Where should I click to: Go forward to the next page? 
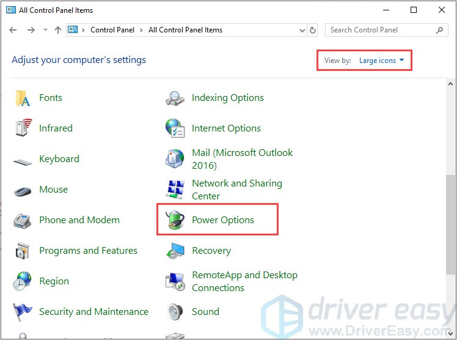[x=31, y=30]
